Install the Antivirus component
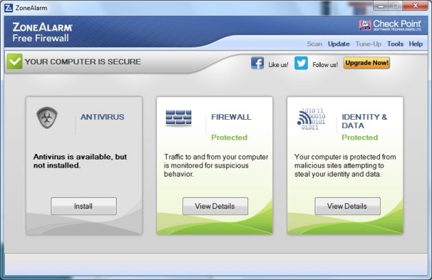This screenshot has width=432, height=280. click(84, 206)
